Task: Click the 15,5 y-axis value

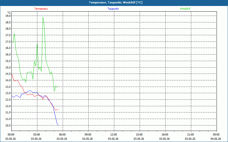Action: (8, 61)
